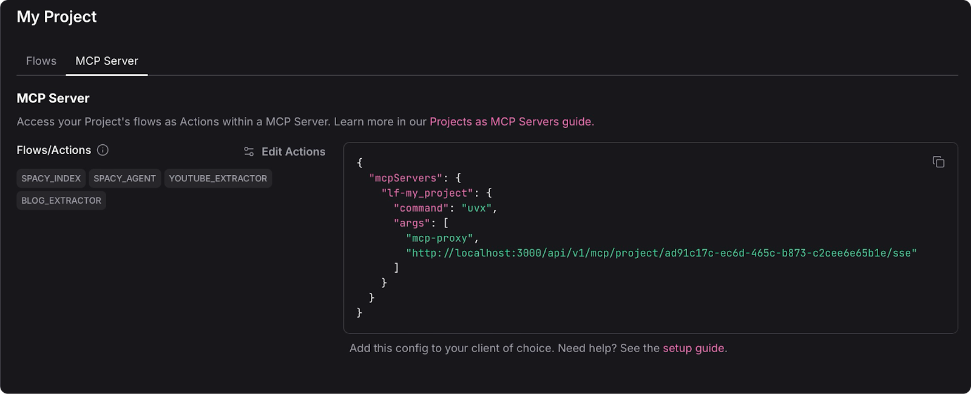Click the "args" key in the code block

click(x=412, y=223)
